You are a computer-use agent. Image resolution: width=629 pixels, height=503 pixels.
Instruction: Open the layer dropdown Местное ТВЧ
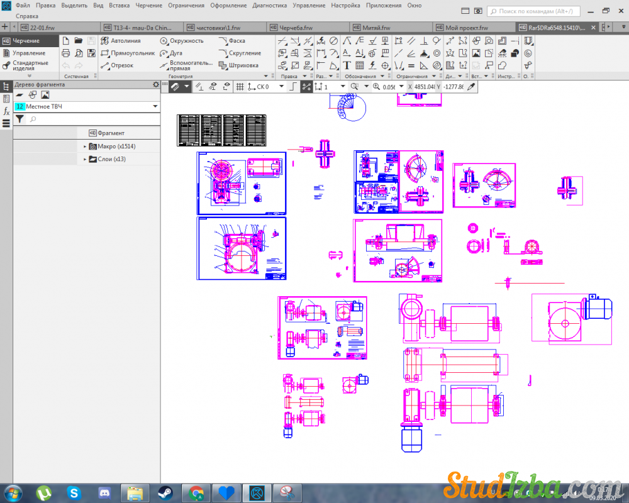coord(155,106)
